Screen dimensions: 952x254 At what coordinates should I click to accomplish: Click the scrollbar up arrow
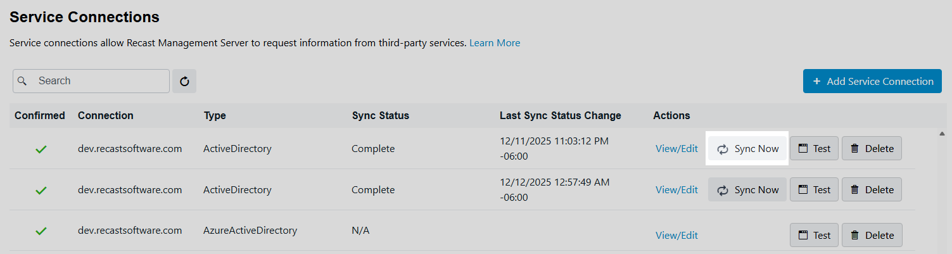pos(942,134)
